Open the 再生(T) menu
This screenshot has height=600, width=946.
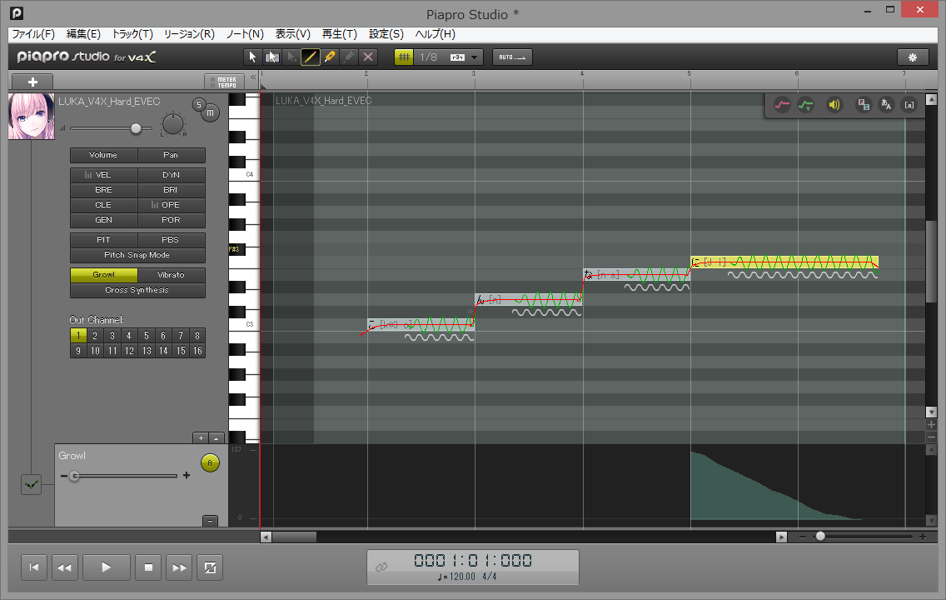tap(340, 34)
